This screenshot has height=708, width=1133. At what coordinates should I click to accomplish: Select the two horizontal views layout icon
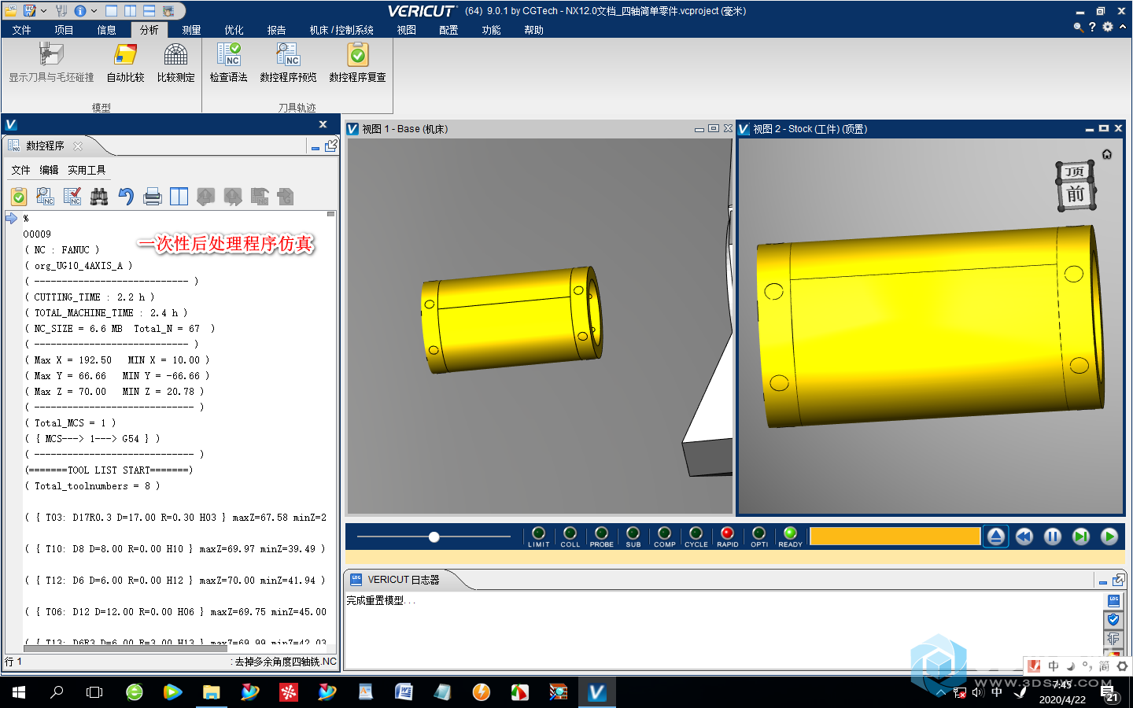pyautogui.click(x=149, y=11)
